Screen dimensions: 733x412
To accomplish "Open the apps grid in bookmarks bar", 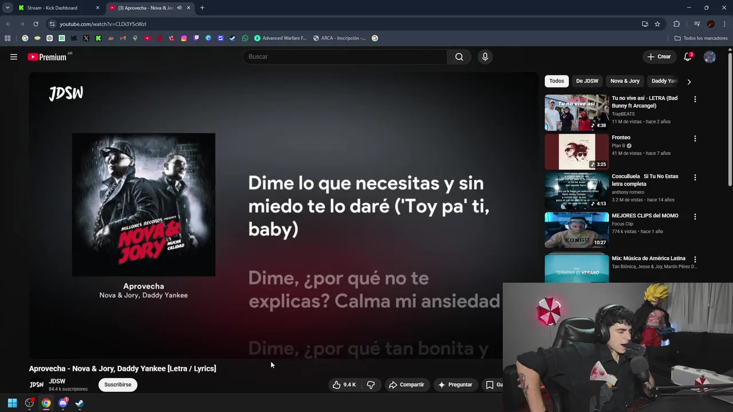I will point(7,38).
